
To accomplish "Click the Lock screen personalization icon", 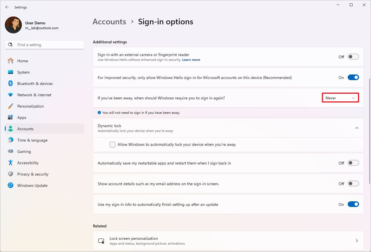I will pyautogui.click(x=101, y=241).
